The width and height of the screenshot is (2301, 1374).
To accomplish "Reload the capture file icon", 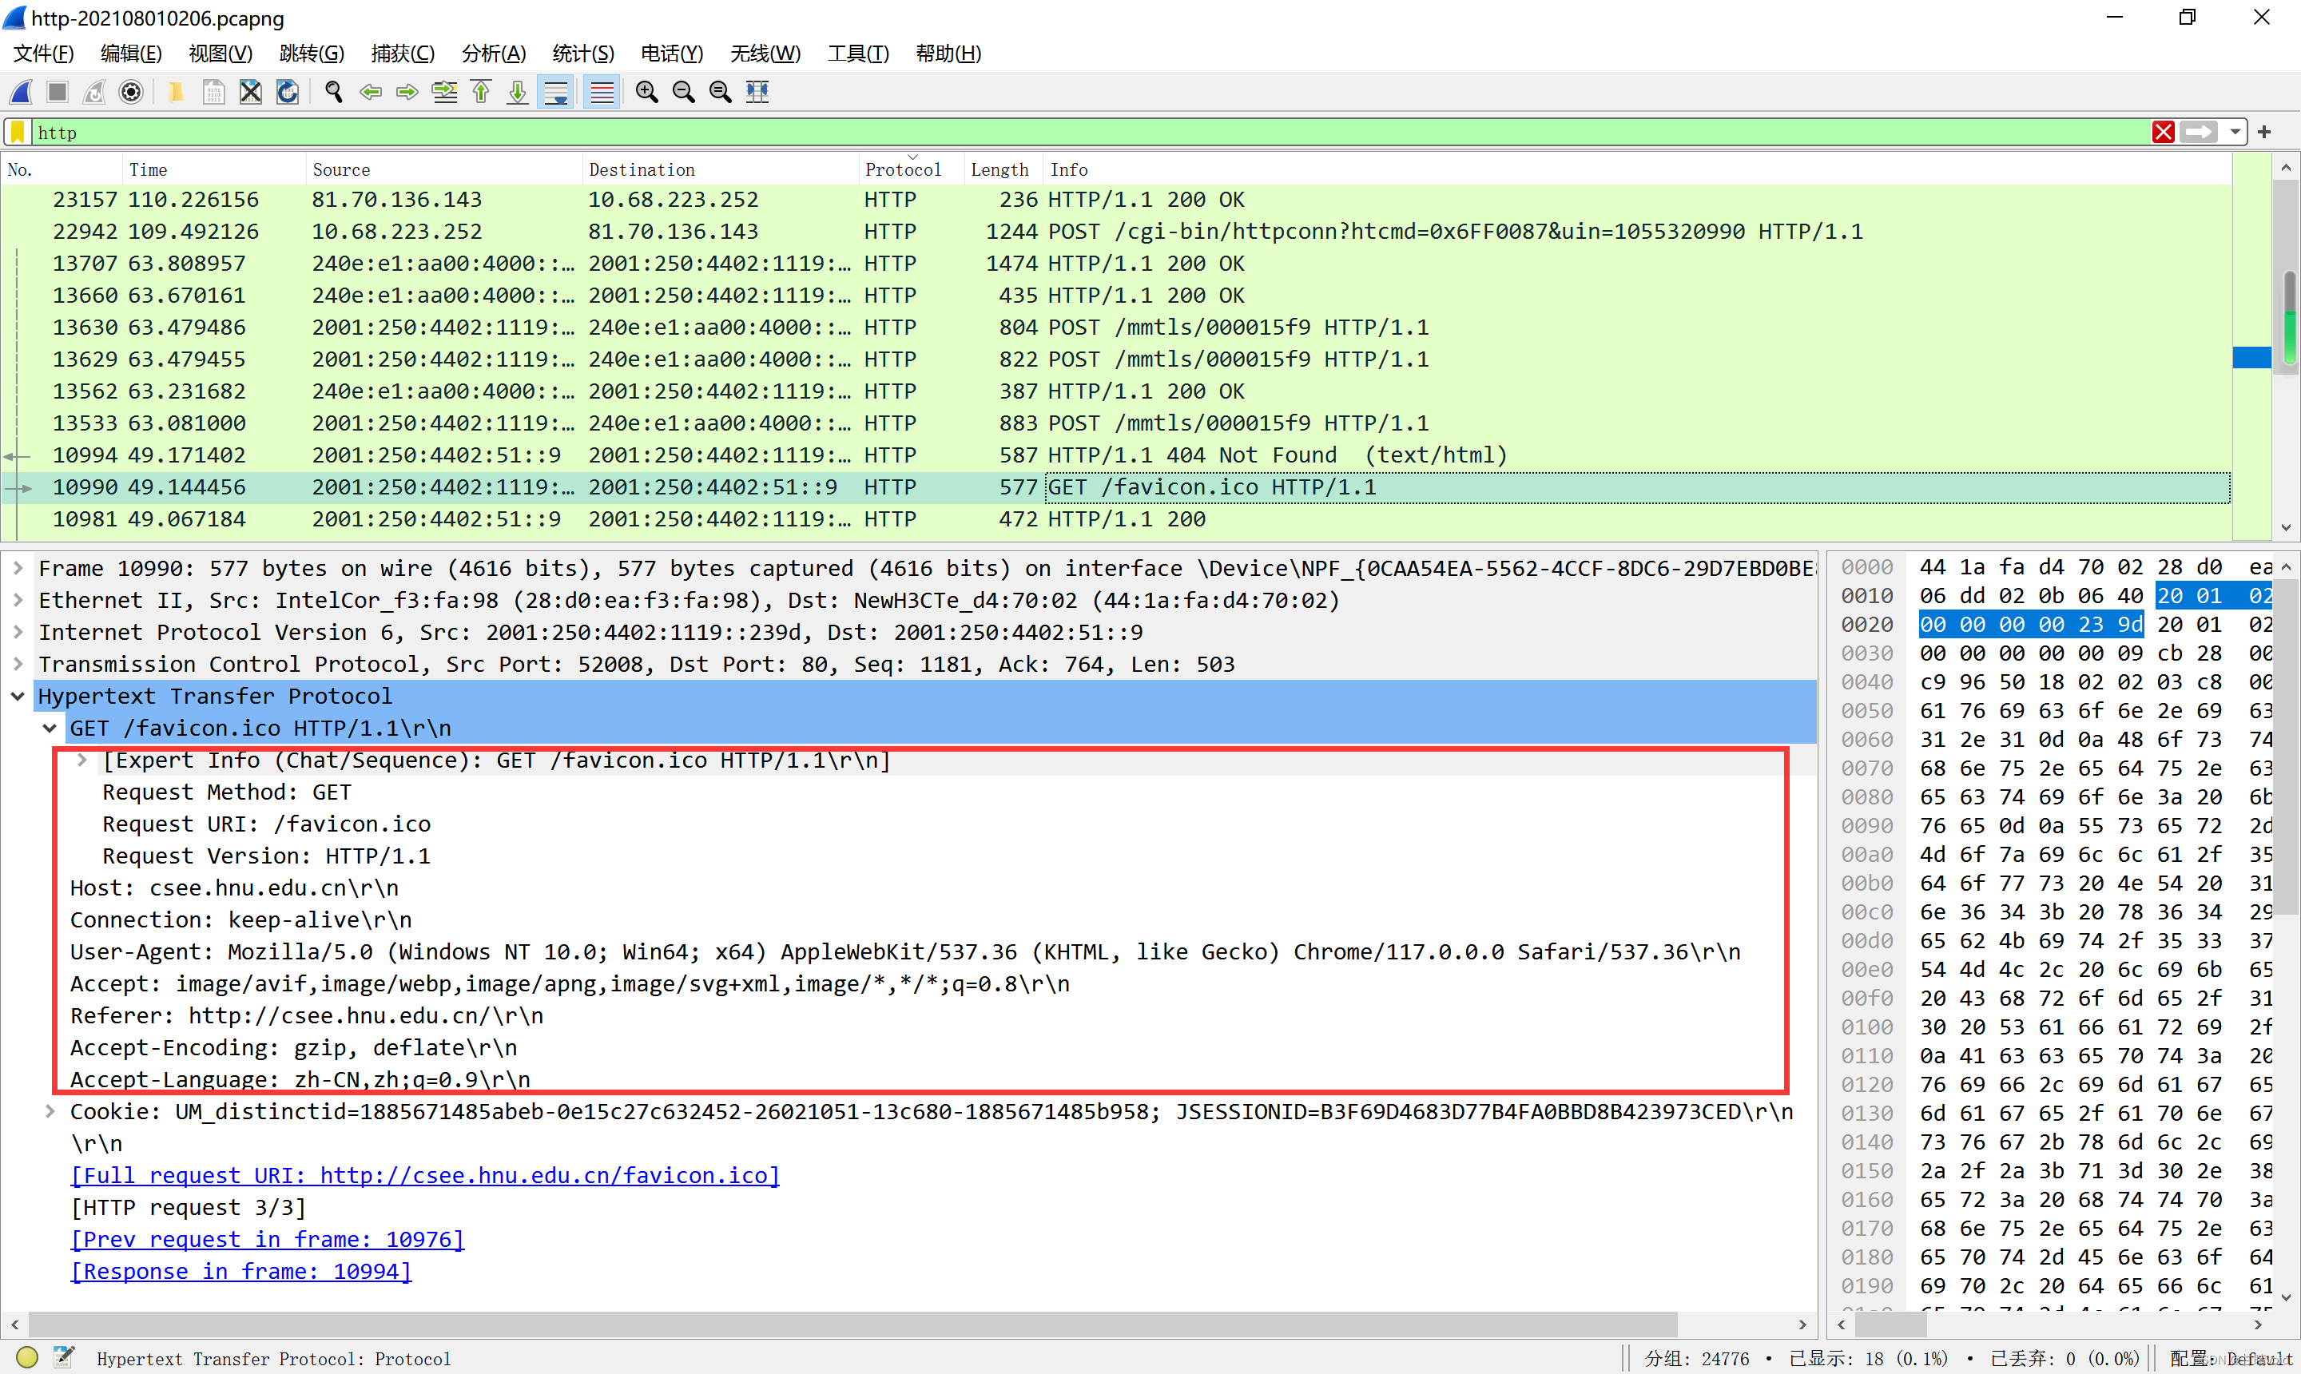I will 288,92.
